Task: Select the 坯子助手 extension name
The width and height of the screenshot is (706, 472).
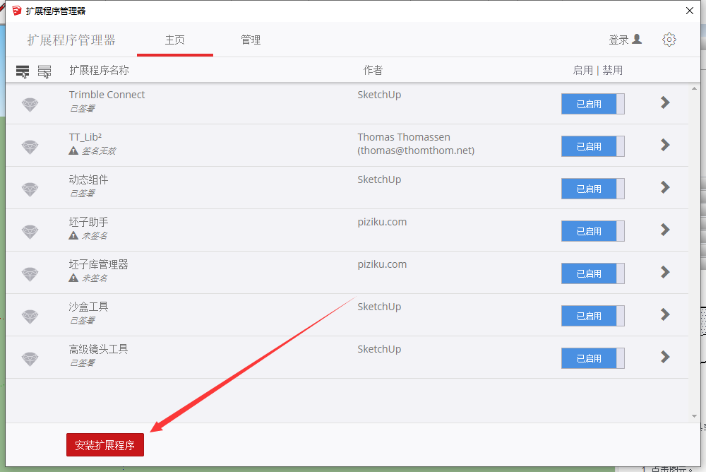Action: tap(88, 222)
